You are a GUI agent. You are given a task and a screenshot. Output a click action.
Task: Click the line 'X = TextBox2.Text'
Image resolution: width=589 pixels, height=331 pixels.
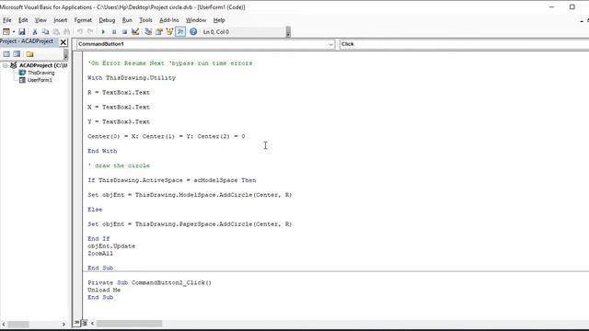(x=119, y=107)
